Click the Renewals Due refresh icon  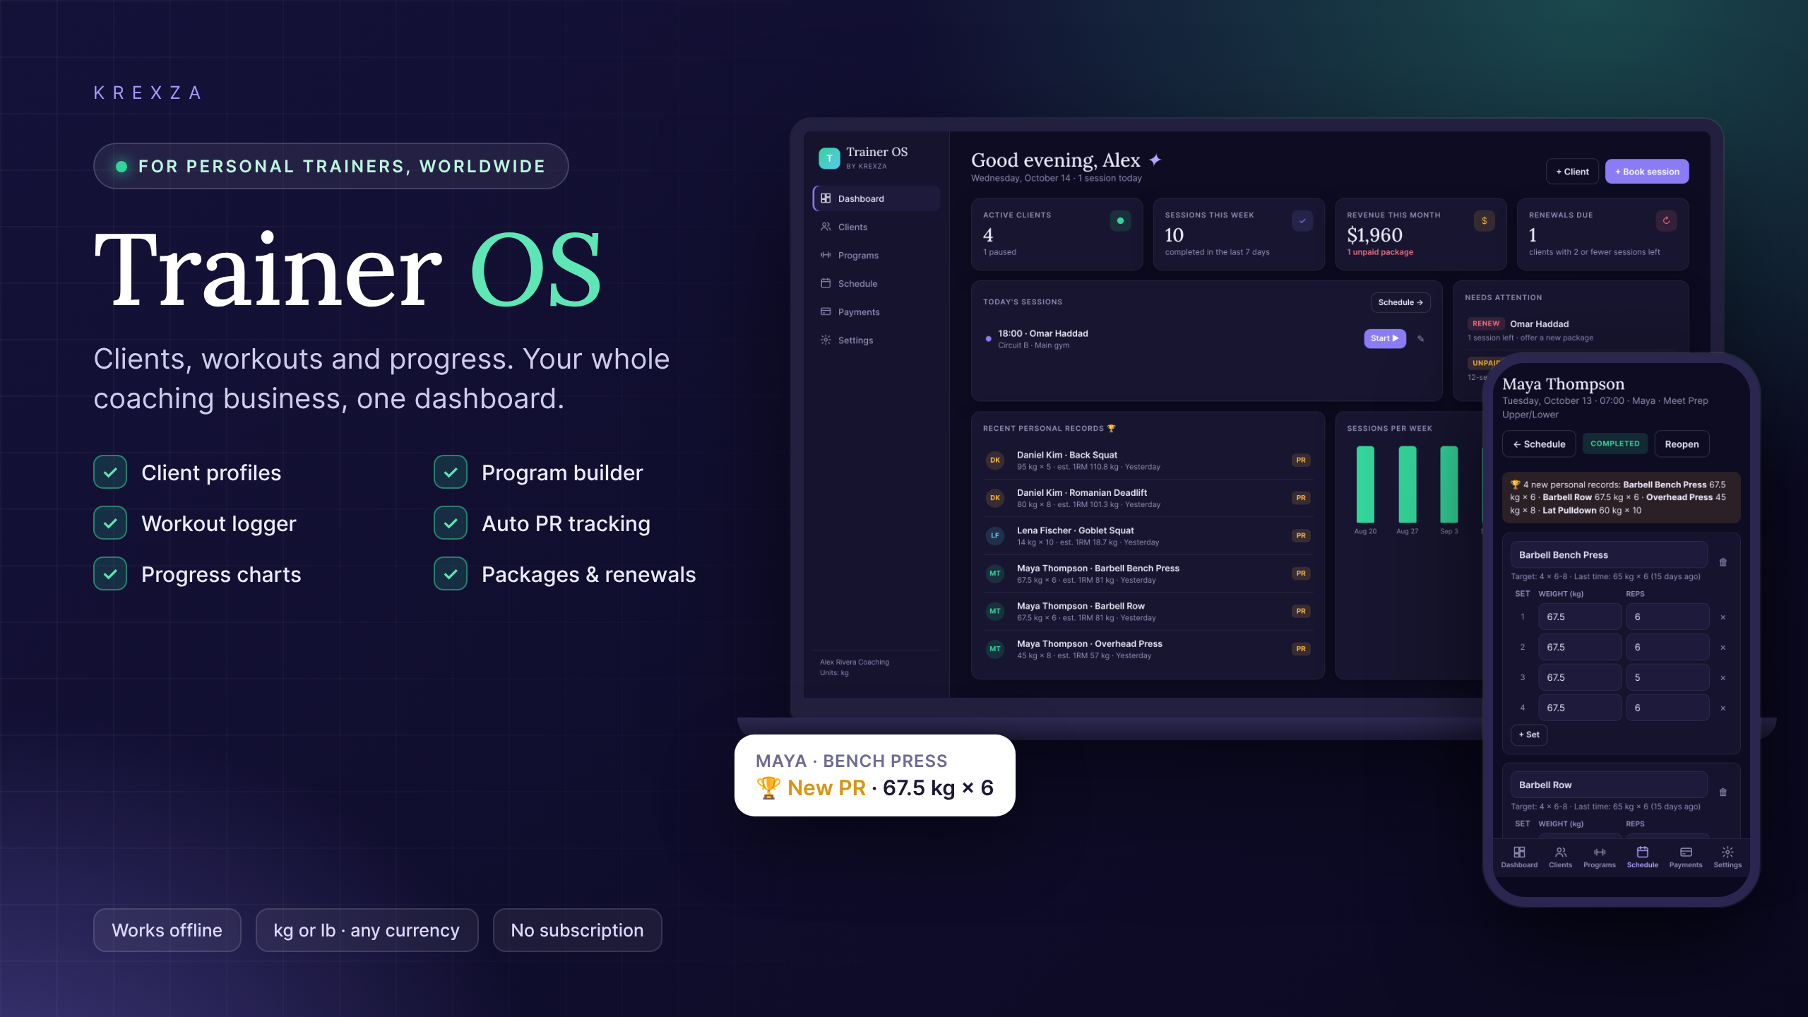tap(1666, 220)
